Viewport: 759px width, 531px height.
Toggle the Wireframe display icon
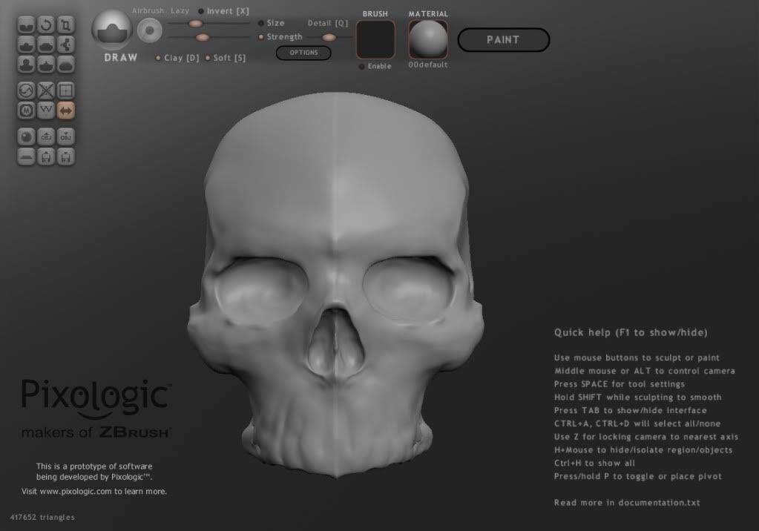point(46,111)
